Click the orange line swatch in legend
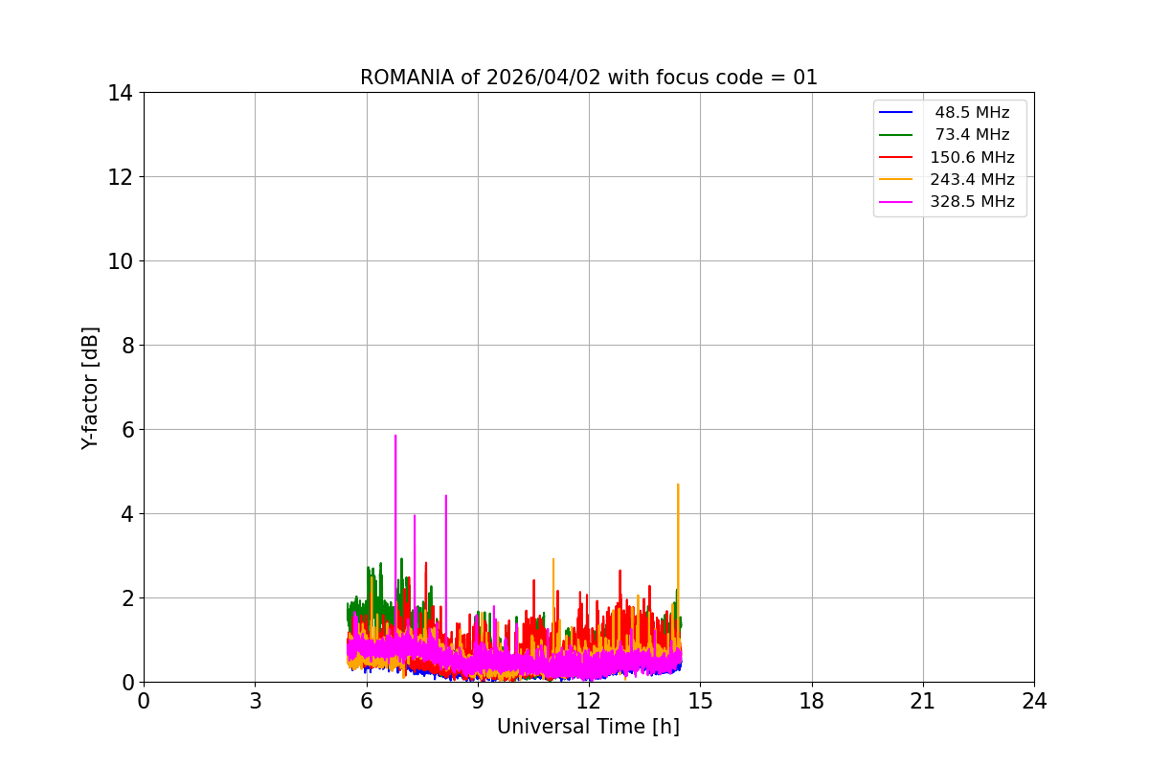 point(896,179)
